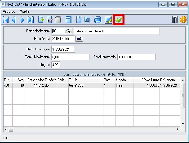The image size is (189, 143).
Task: Confirm with the green checkmark icon
Action: 119,20
